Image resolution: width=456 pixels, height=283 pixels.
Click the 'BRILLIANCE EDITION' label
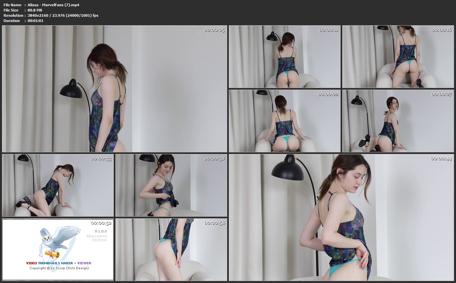pos(97,238)
